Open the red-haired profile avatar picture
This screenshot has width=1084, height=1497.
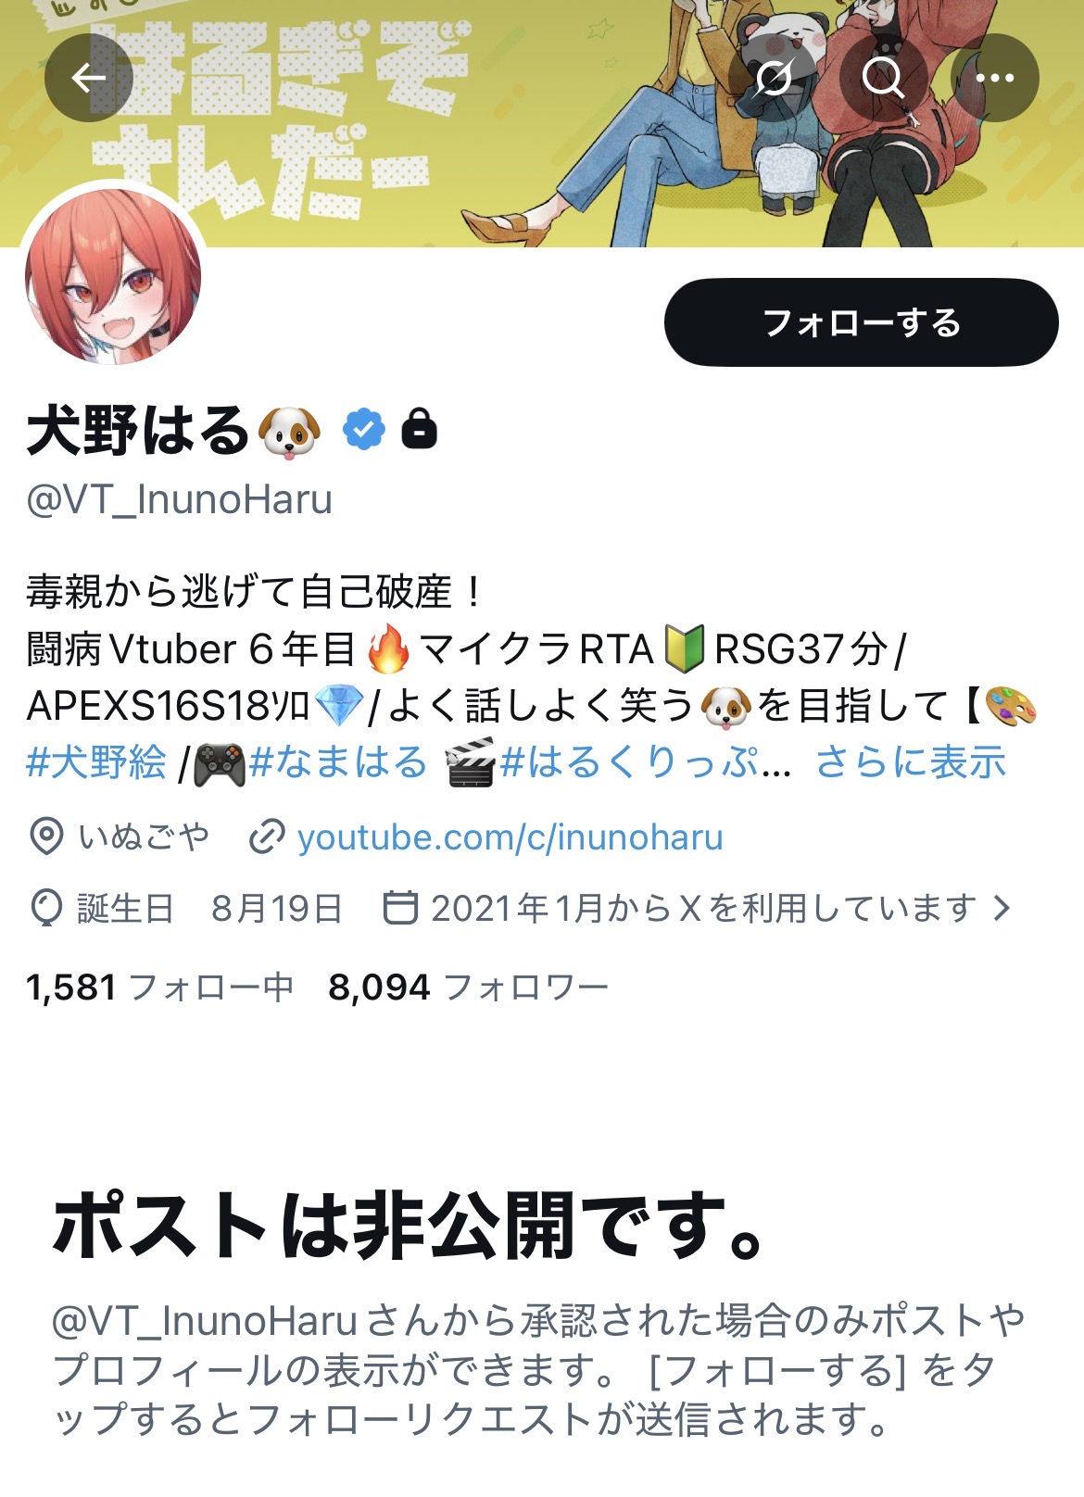coord(113,276)
